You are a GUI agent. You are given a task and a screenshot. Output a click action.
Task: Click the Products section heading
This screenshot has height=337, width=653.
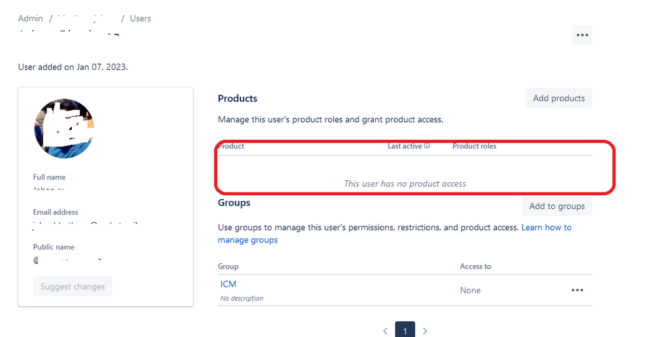point(237,99)
